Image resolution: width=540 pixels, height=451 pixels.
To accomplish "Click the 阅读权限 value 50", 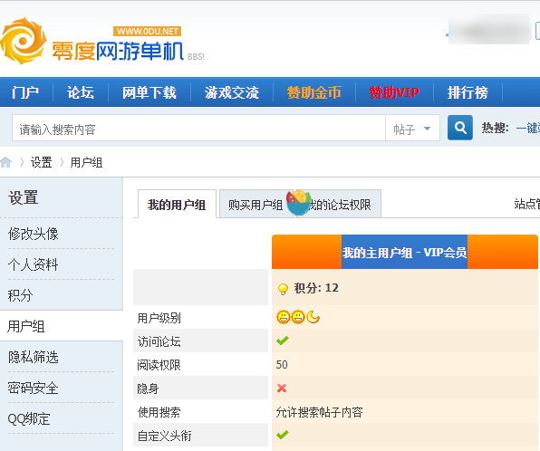I will coord(282,365).
